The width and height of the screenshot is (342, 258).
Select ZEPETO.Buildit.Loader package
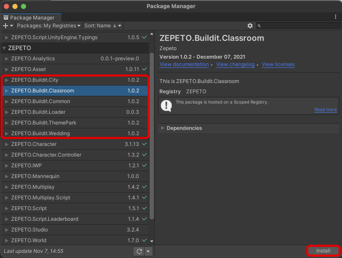(75, 112)
